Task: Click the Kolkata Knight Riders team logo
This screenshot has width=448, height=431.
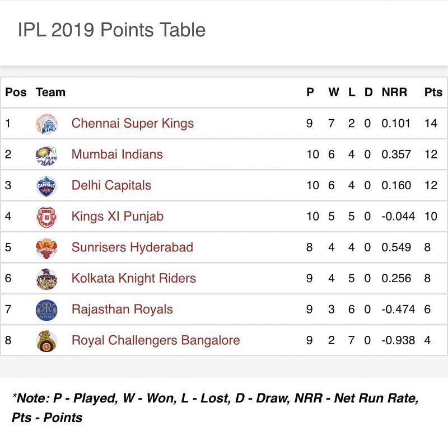Action: (x=46, y=279)
